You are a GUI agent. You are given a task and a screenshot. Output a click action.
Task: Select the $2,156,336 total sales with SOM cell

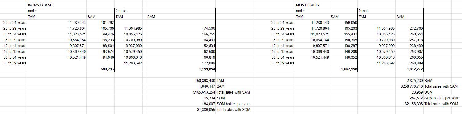(x=409, y=104)
